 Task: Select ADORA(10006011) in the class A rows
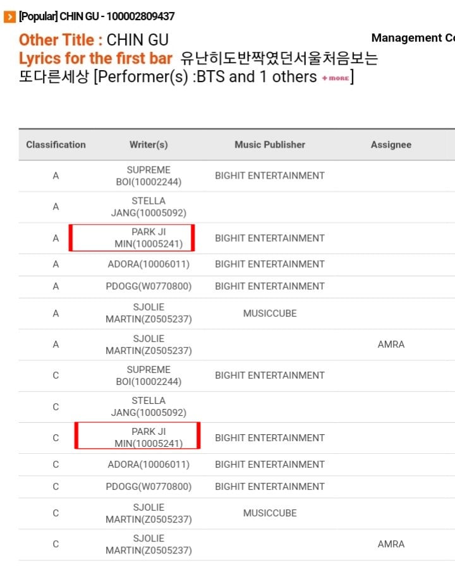point(149,264)
